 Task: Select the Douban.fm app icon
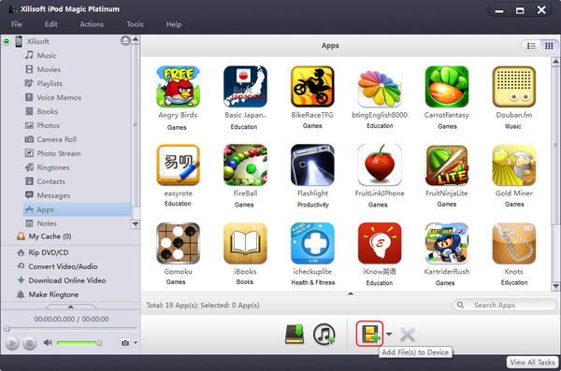[513, 87]
